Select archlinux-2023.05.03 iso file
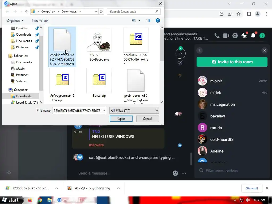 136,47
